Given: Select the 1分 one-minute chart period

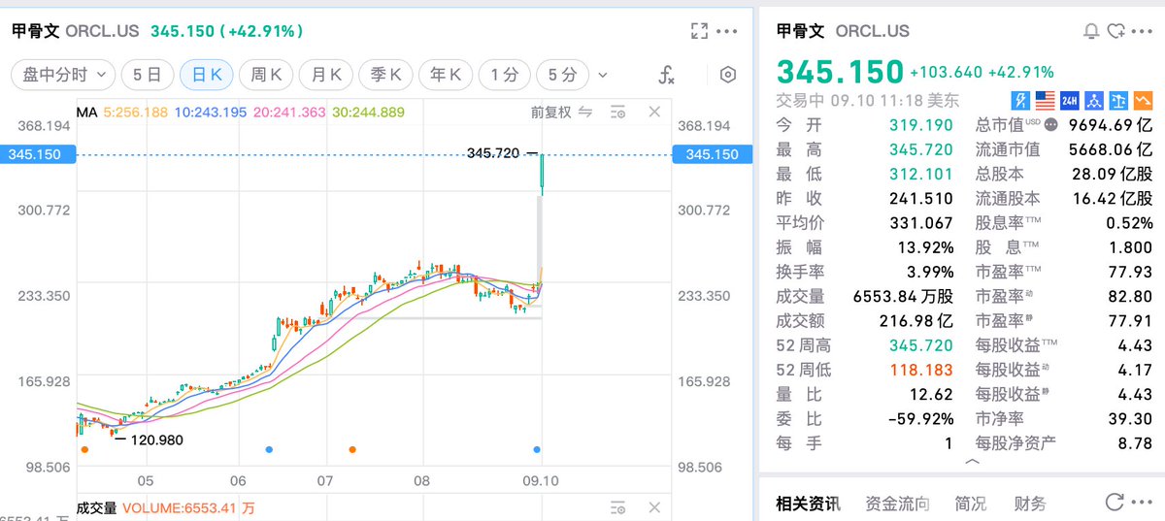Looking at the screenshot, I should [505, 75].
